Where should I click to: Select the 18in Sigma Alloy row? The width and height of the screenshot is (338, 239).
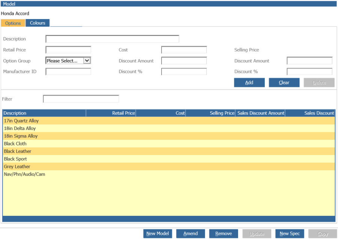click(x=169, y=136)
